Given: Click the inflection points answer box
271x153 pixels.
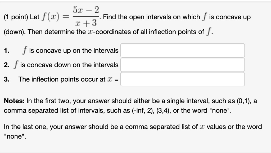Looking at the screenshot, I should coord(183,79).
